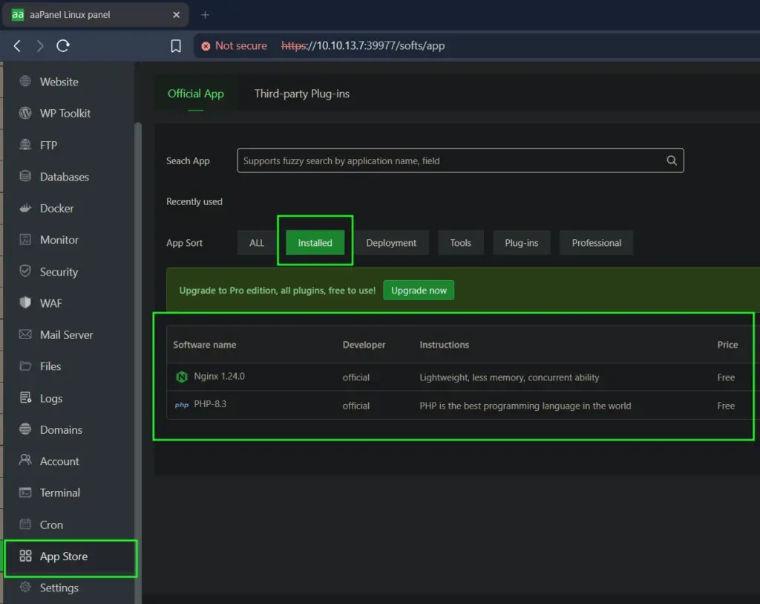
Task: Click the Price column header
Action: (727, 345)
